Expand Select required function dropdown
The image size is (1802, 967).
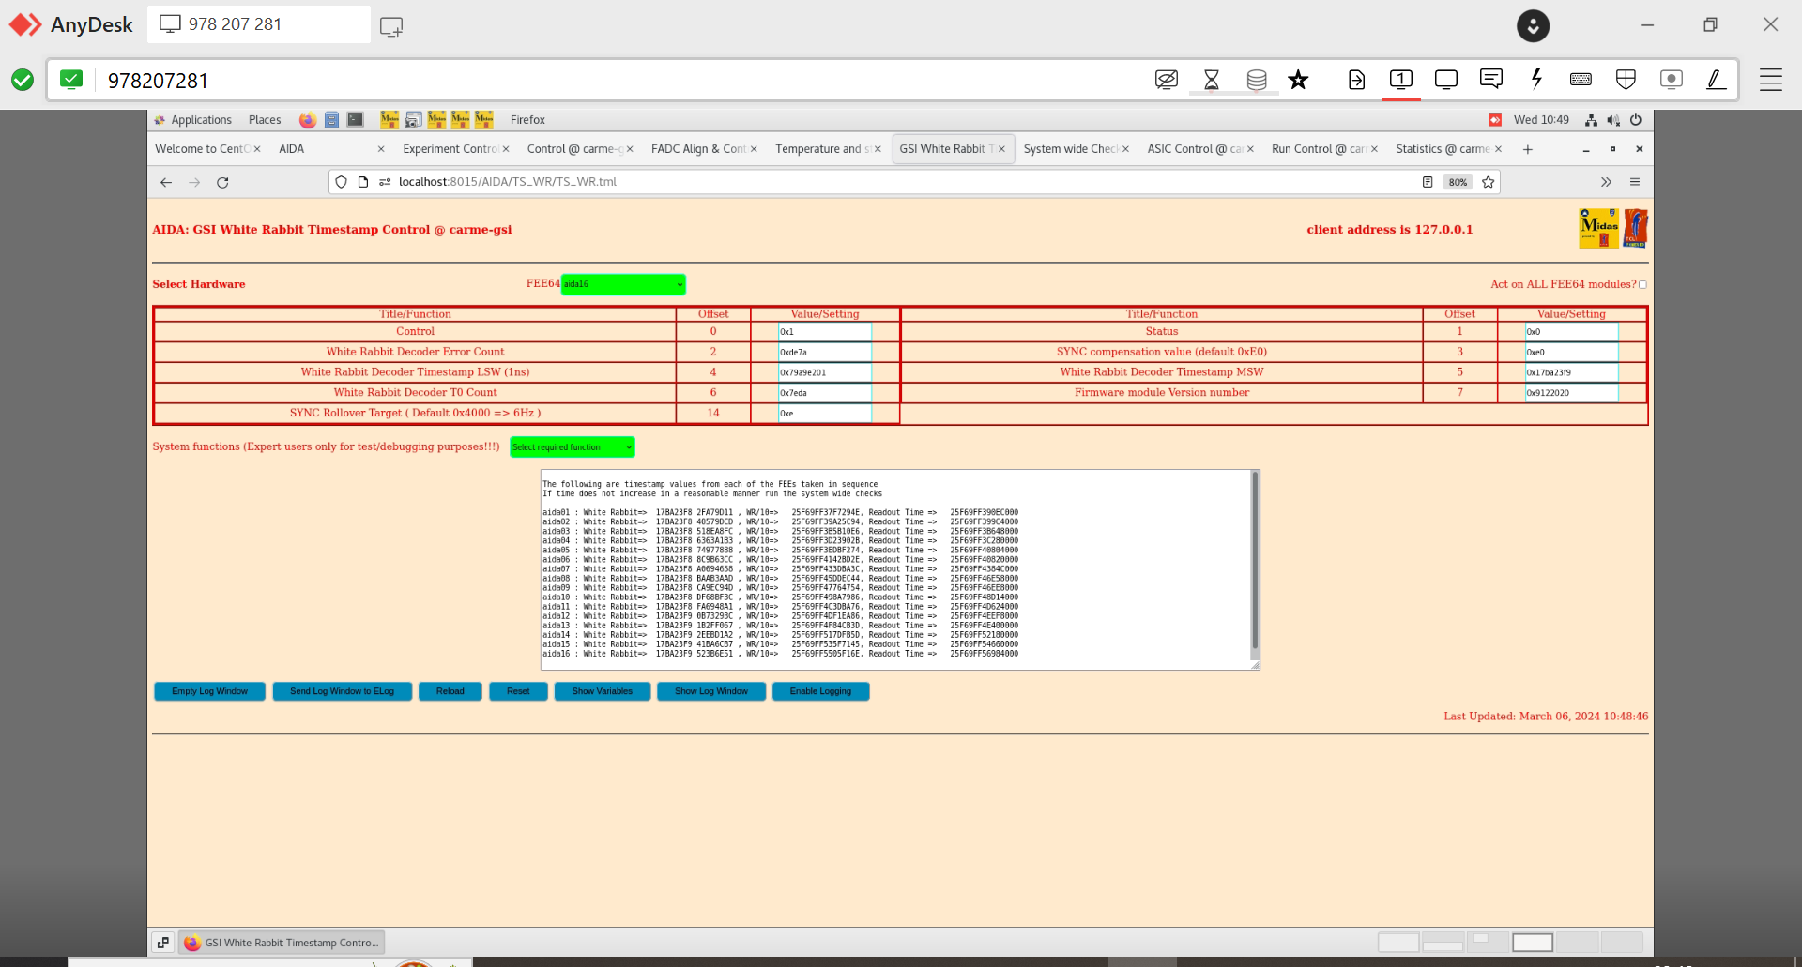point(572,447)
